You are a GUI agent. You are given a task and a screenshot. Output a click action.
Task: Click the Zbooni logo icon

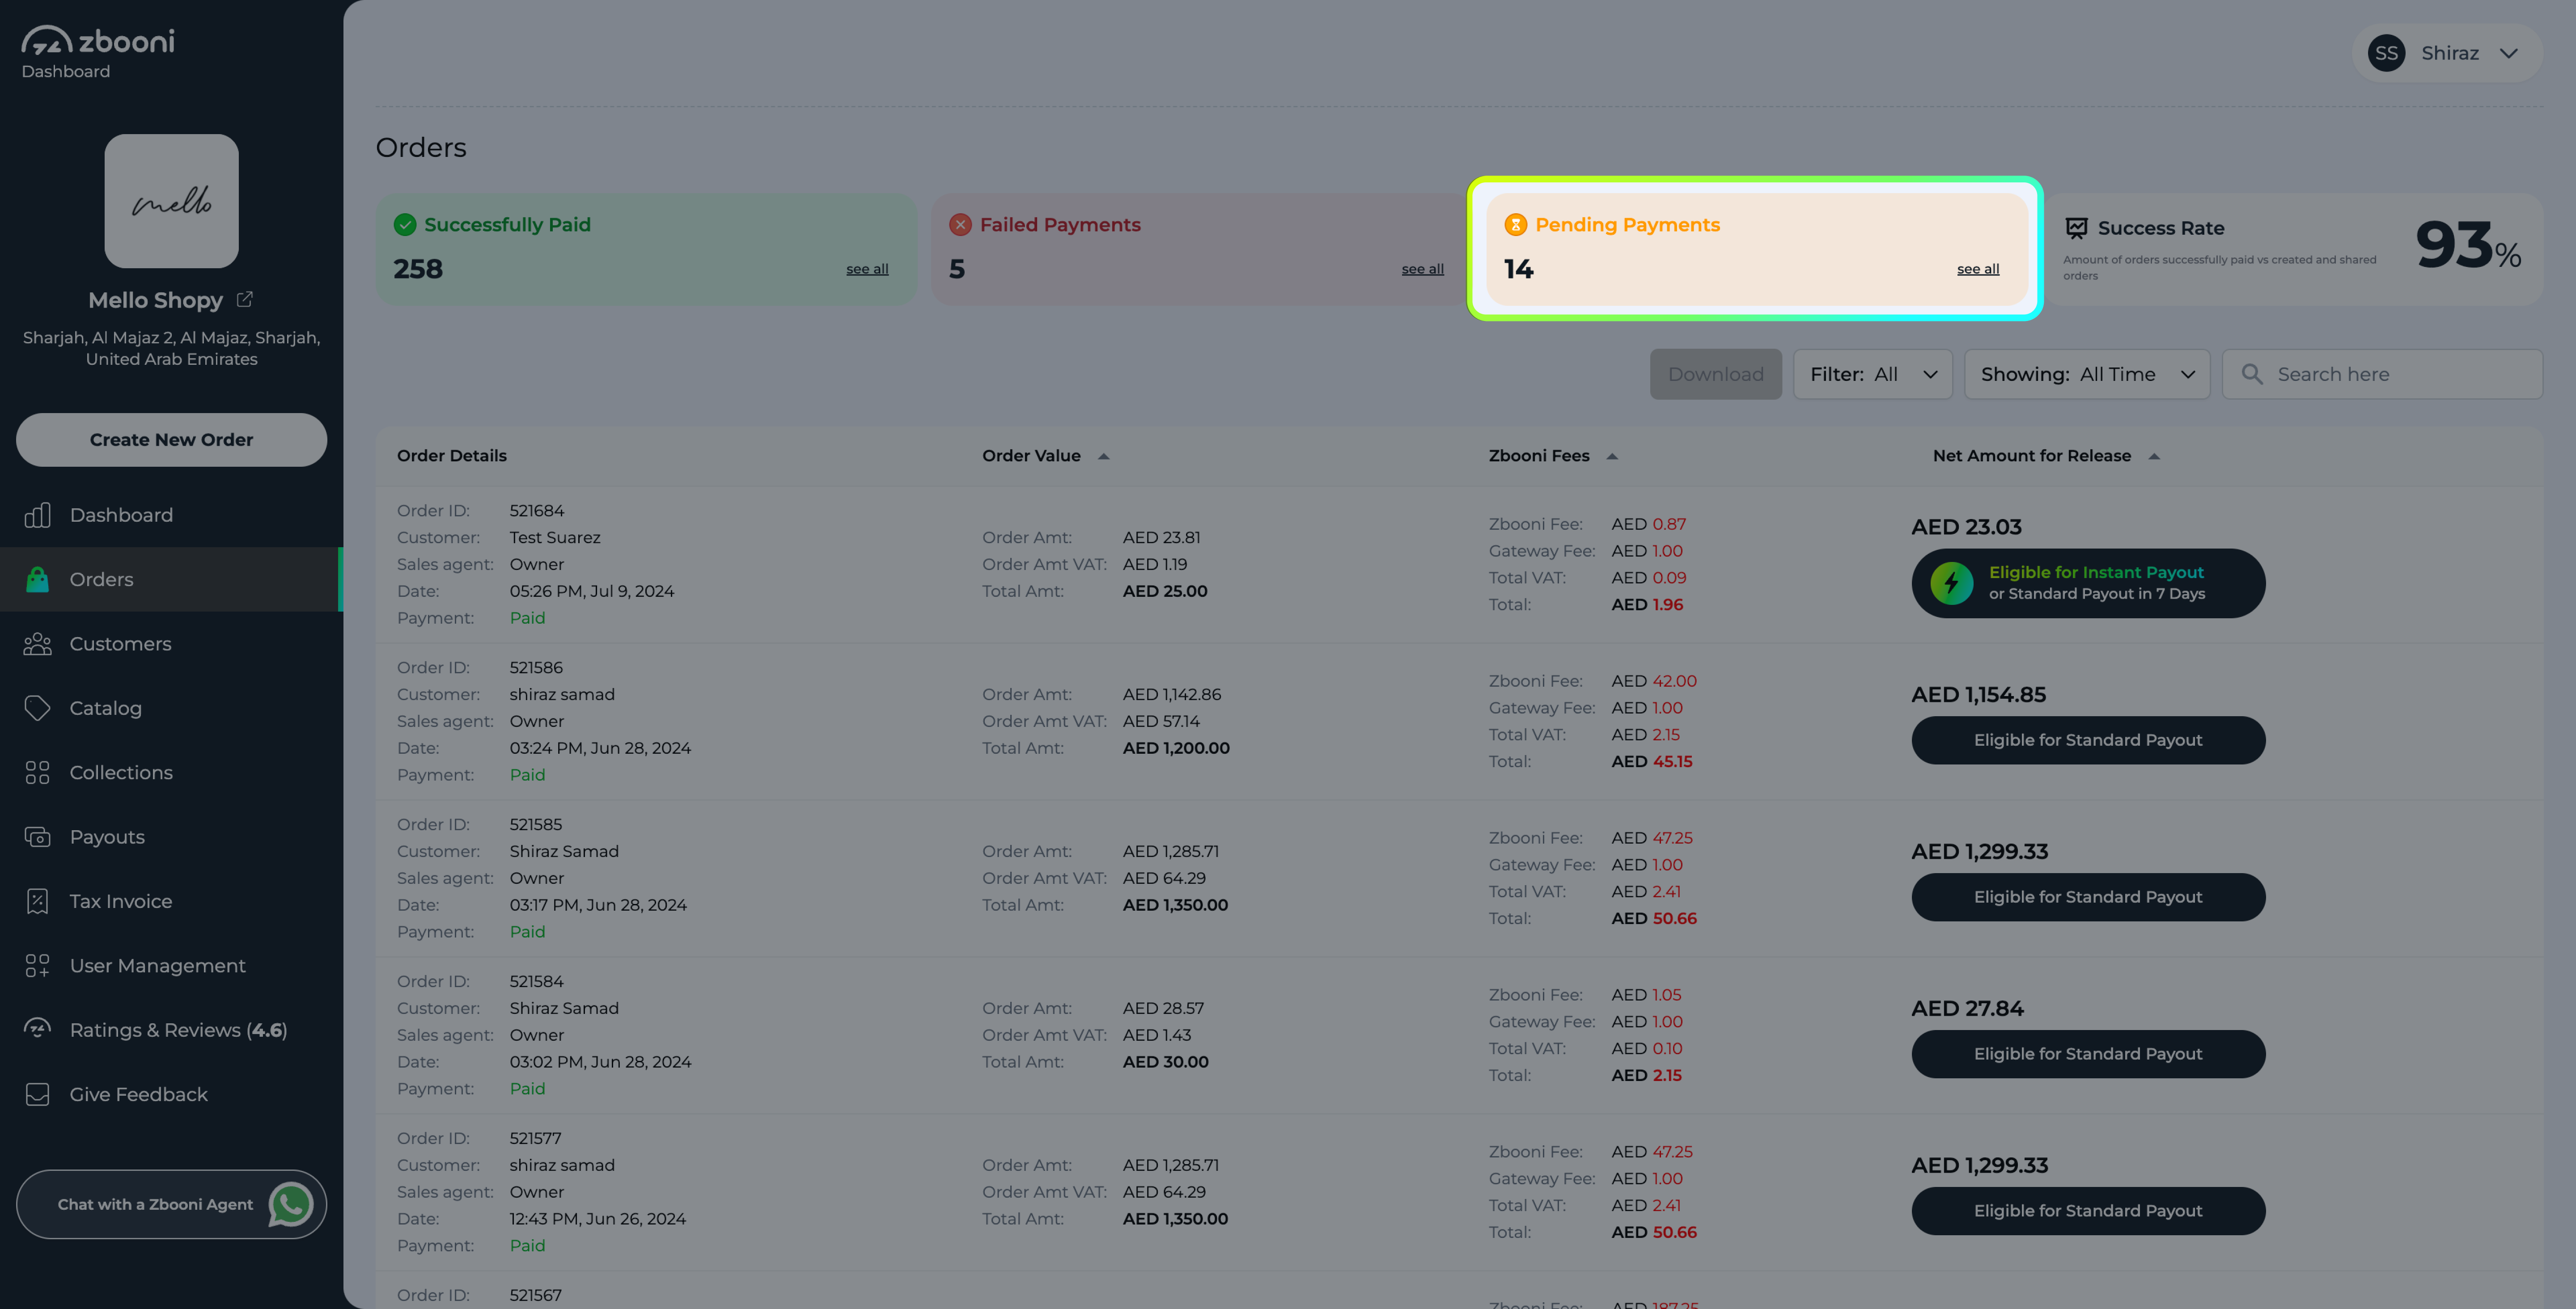(47, 40)
